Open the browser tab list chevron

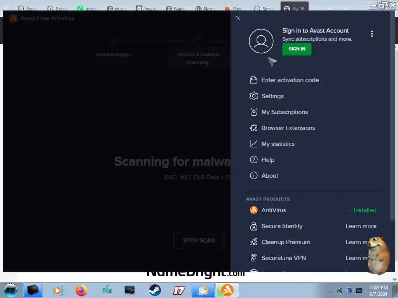click(x=345, y=9)
